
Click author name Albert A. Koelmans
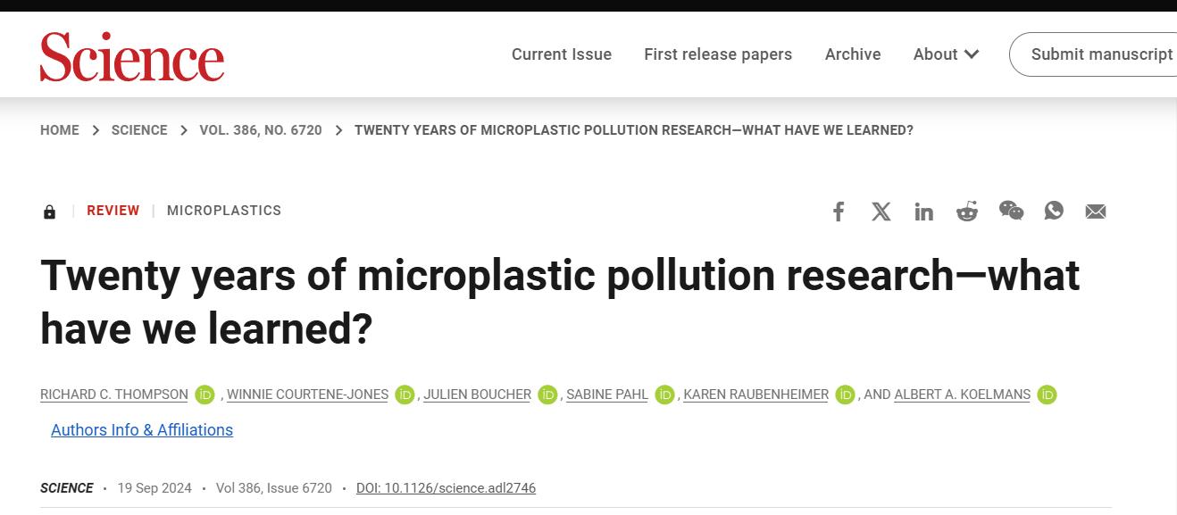962,395
